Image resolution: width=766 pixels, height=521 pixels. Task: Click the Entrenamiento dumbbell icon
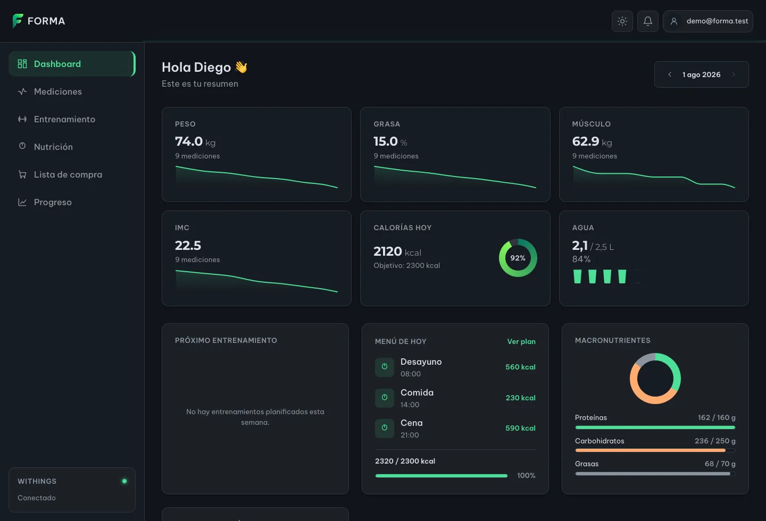22,119
